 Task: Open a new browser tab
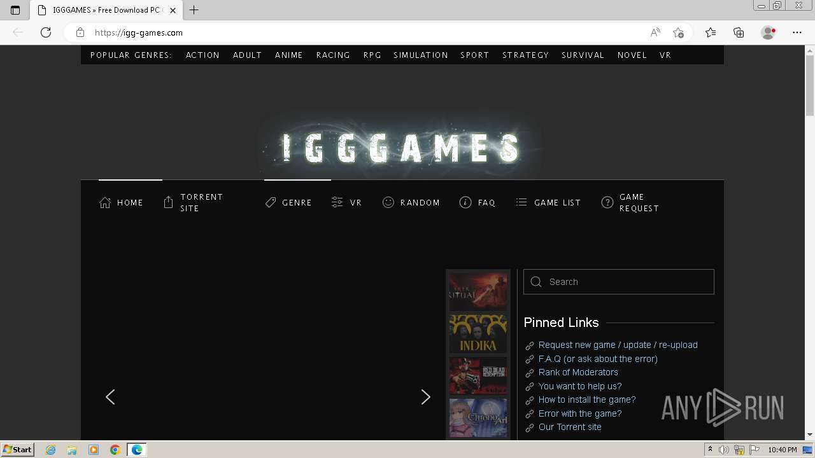(194, 10)
